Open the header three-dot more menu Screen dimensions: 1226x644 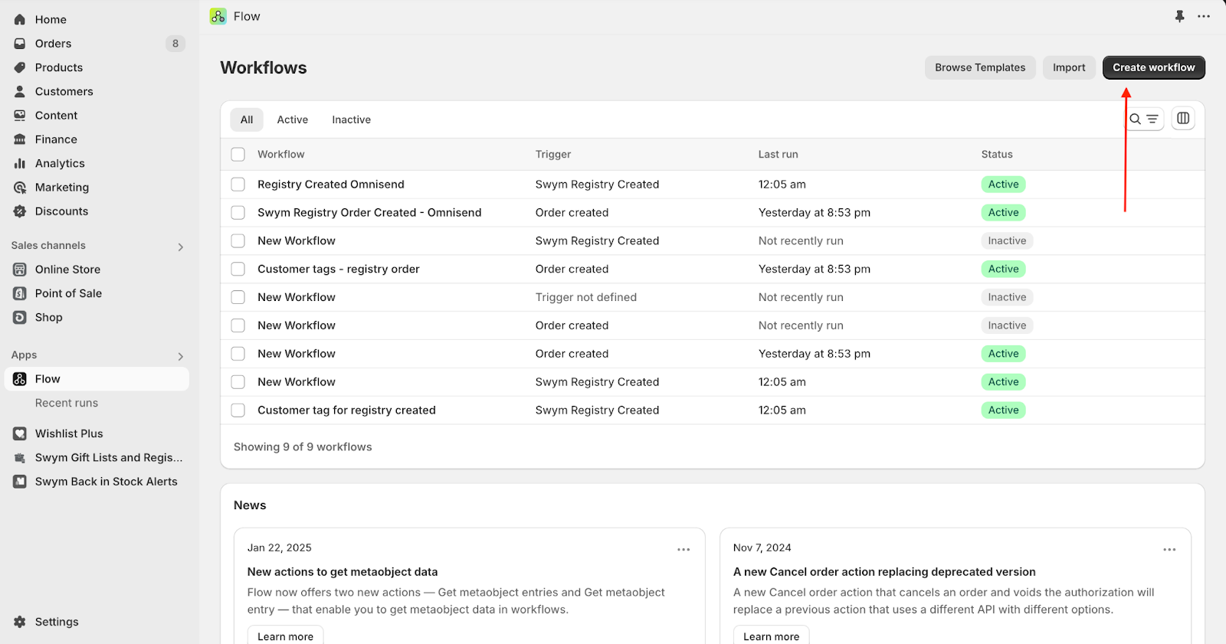pyautogui.click(x=1204, y=16)
